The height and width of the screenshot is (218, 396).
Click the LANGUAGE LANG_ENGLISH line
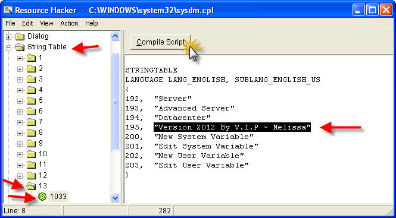tap(223, 80)
